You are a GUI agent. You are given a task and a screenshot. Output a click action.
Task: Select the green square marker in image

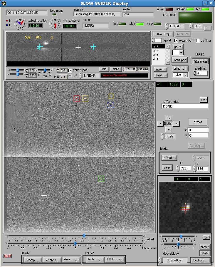coord(101,179)
